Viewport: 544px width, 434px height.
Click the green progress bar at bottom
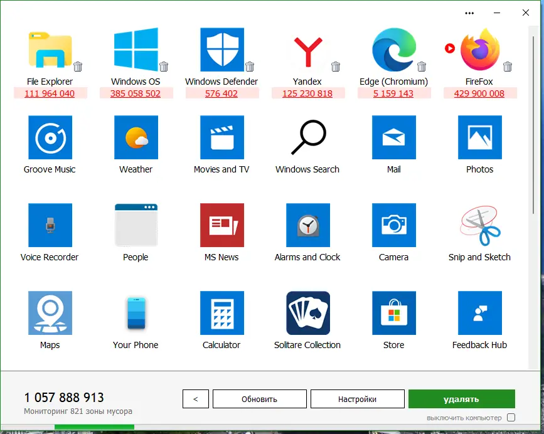coord(94,427)
